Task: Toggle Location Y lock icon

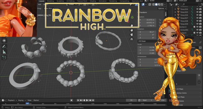Action: point(160,23)
